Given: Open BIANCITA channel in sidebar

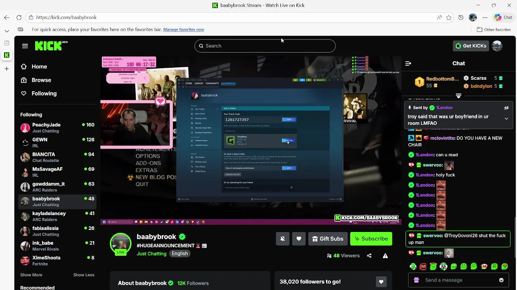Looking at the screenshot, I should click(x=57, y=157).
